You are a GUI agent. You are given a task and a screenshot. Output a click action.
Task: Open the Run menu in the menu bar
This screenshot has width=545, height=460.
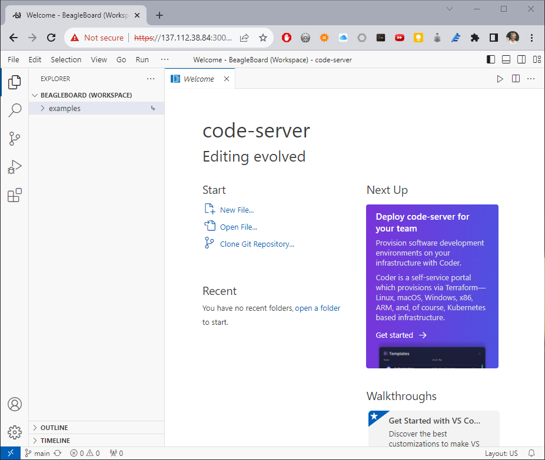pos(142,59)
